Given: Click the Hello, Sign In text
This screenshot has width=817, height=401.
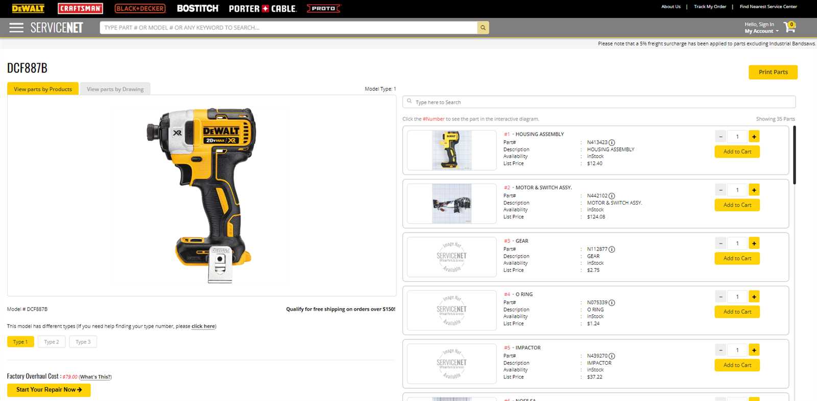Looking at the screenshot, I should 759,24.
